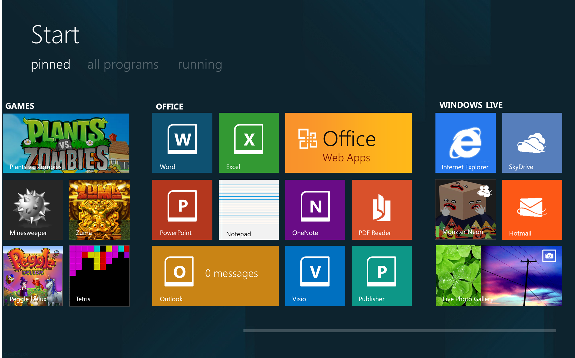Launch the PDF Reader tile
The width and height of the screenshot is (575, 358).
382,210
